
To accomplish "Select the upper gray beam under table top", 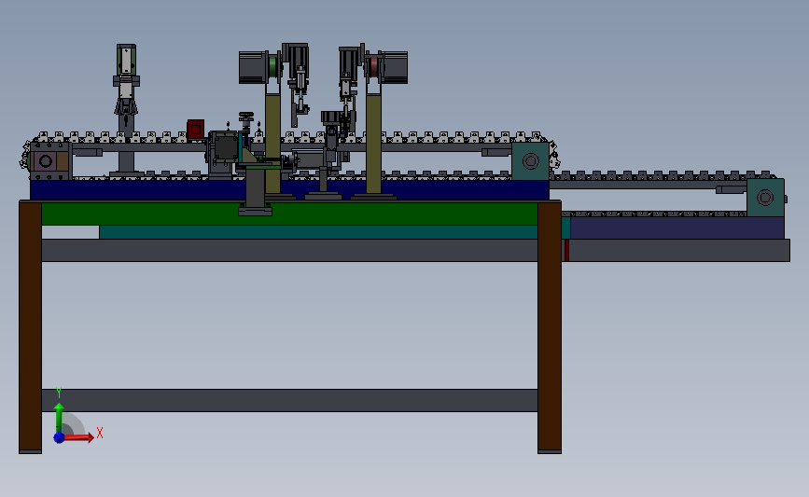I will pos(289,250).
